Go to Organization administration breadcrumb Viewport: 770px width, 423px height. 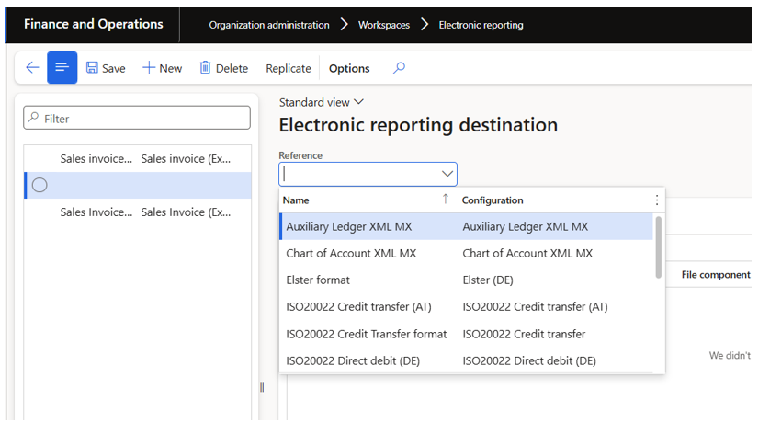(269, 25)
